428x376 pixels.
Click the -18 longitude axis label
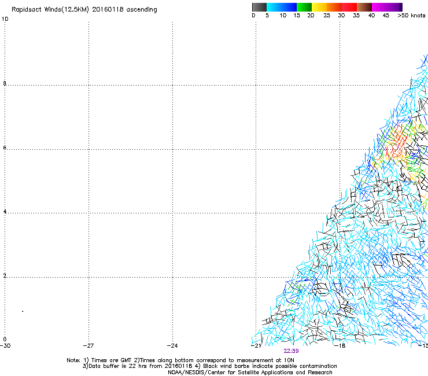(340, 346)
